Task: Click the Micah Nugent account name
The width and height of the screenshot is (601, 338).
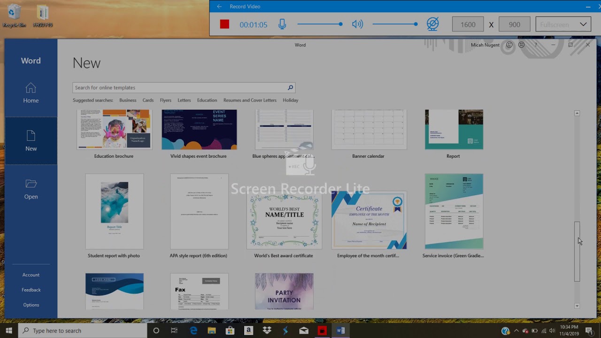Action: [x=485, y=45]
